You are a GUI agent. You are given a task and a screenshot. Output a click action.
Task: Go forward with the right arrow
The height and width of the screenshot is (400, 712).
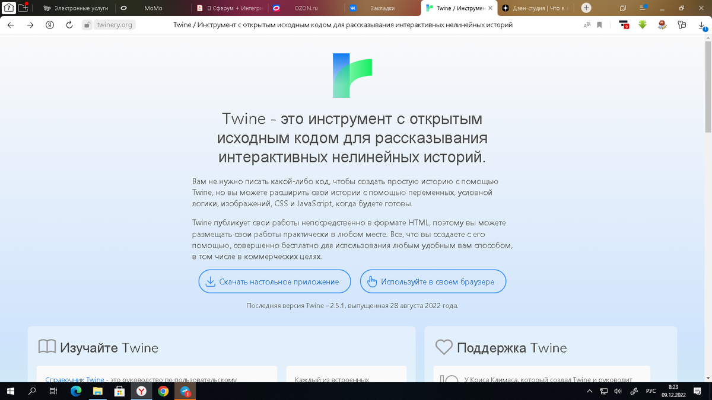[30, 25]
